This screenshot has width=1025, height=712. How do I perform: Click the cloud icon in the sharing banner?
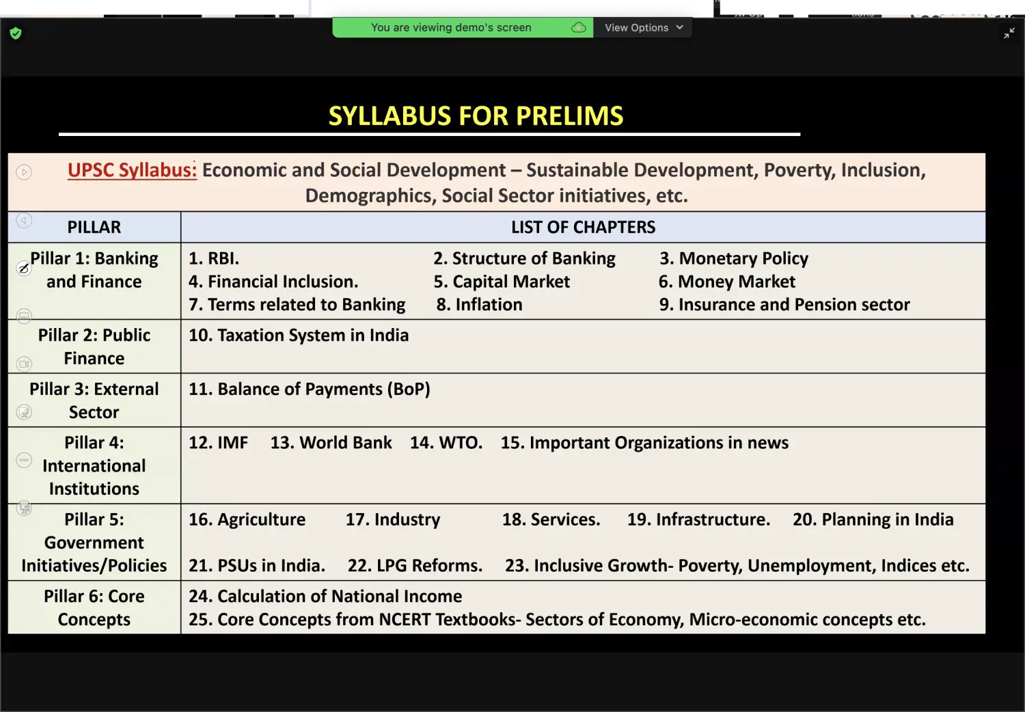[578, 27]
